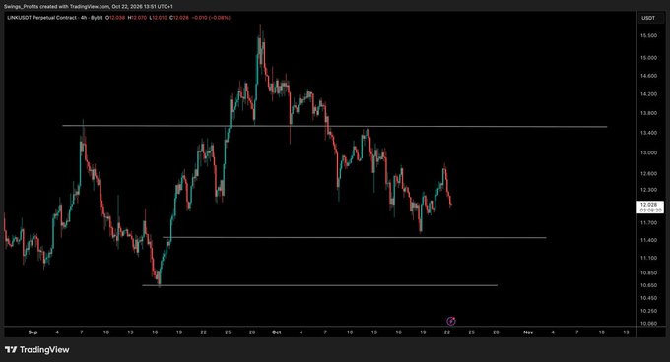Click the middle horizontal line near 11.45
Image resolution: width=670 pixels, height=362 pixels.
[355, 237]
